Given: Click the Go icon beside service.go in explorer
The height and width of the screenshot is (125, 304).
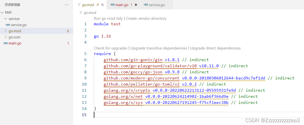Looking at the screenshot, I should click(x=8, y=25).
